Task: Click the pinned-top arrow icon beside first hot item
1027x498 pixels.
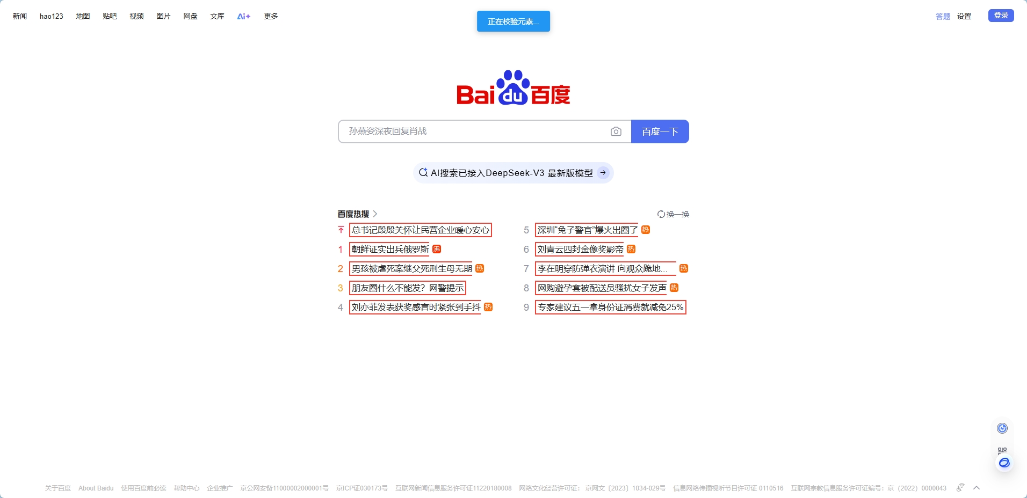Action: pyautogui.click(x=341, y=230)
